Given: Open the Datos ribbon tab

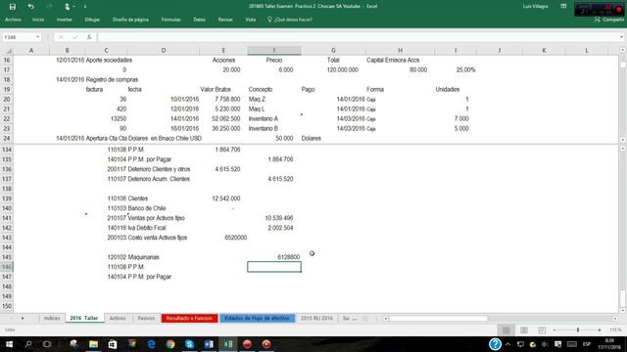Looking at the screenshot, I should [x=199, y=20].
